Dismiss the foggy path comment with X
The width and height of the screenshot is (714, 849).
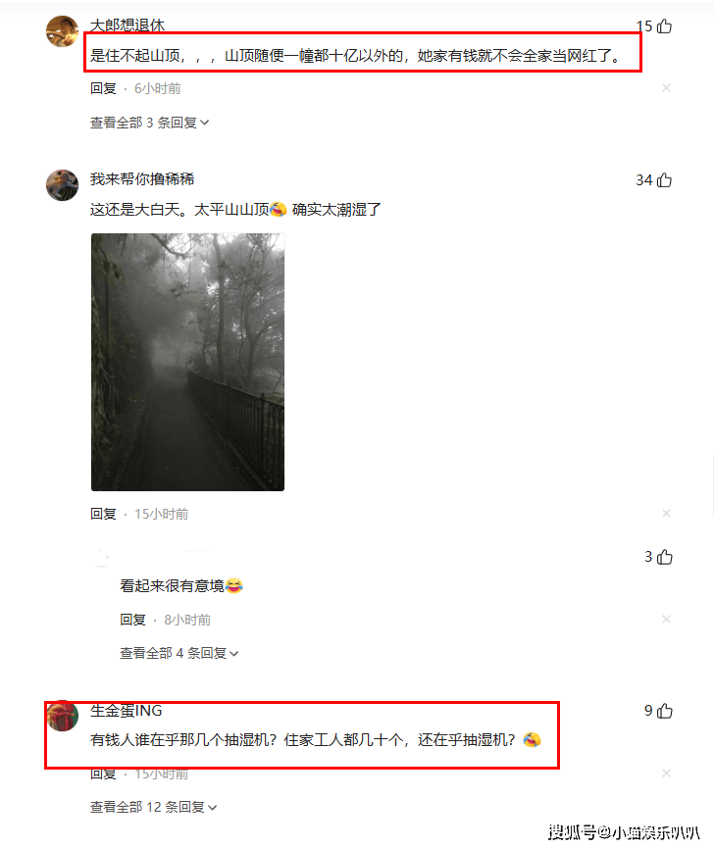666,513
